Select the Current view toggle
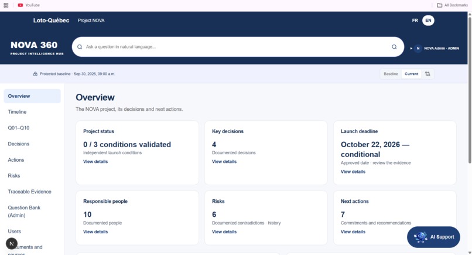The width and height of the screenshot is (472, 255). click(x=411, y=74)
